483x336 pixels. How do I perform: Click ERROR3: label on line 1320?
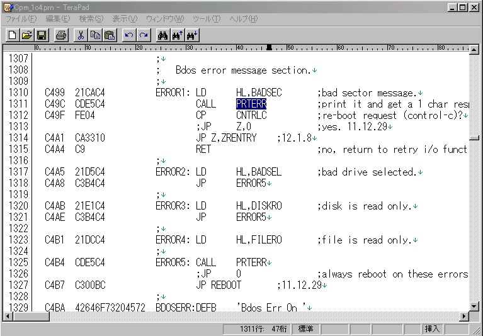(173, 206)
